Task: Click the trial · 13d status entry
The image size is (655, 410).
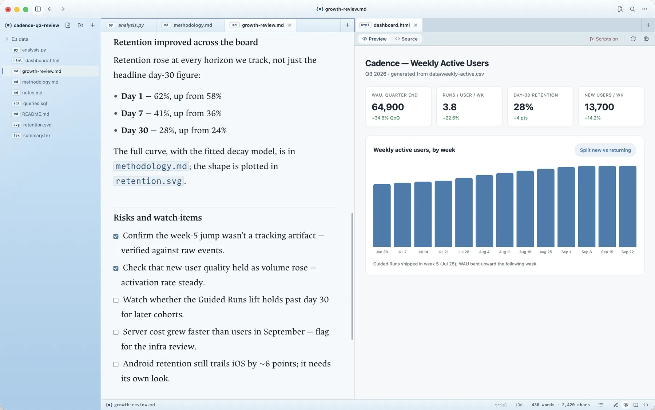Action: coord(508,405)
